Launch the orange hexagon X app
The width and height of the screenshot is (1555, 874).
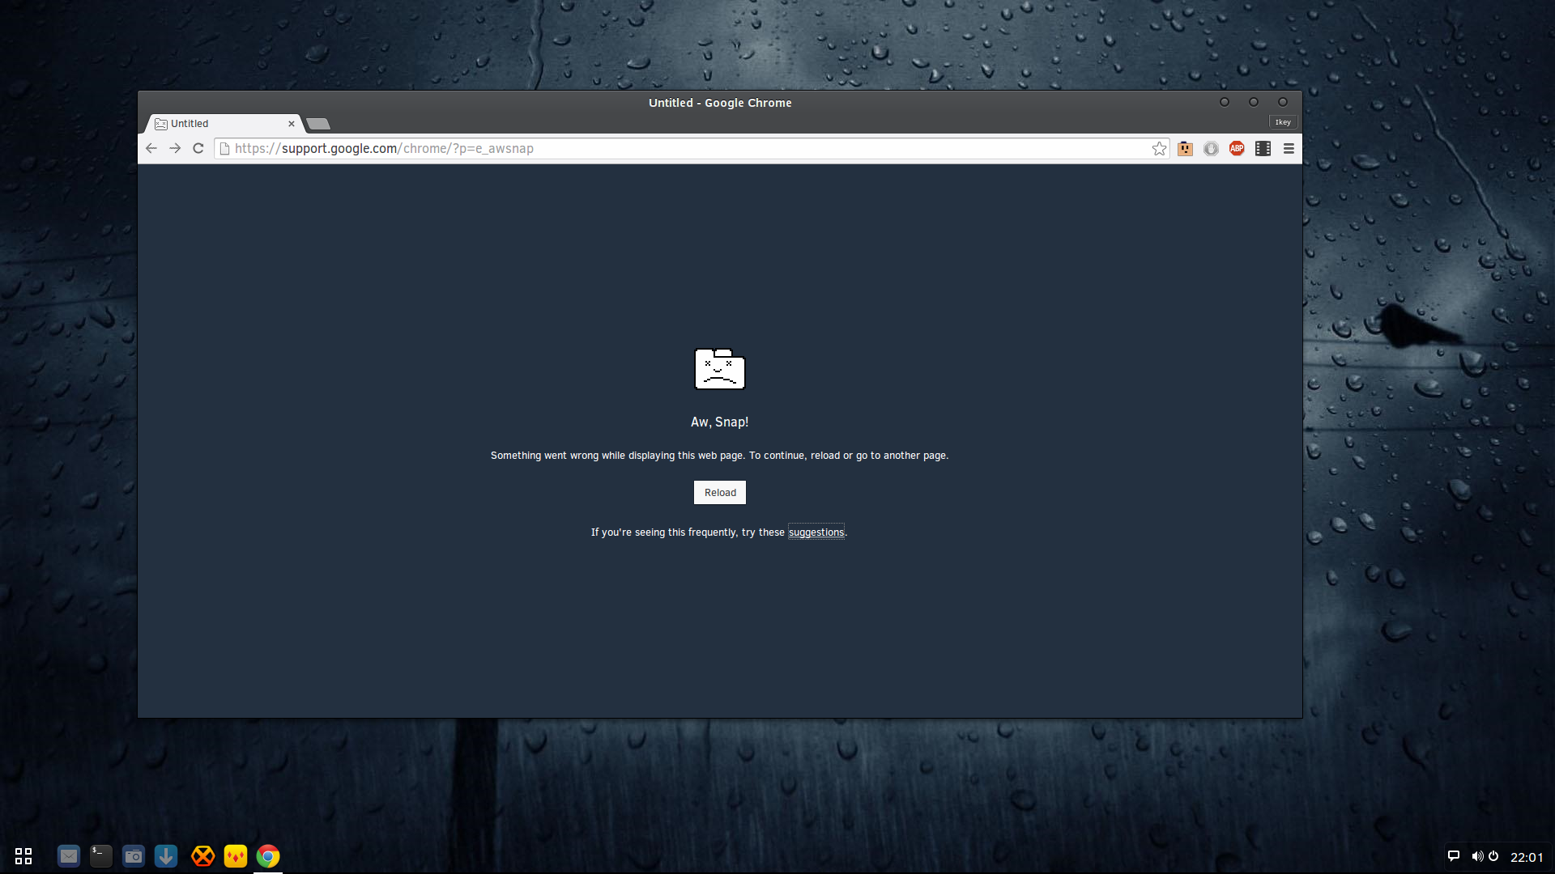pyautogui.click(x=203, y=855)
